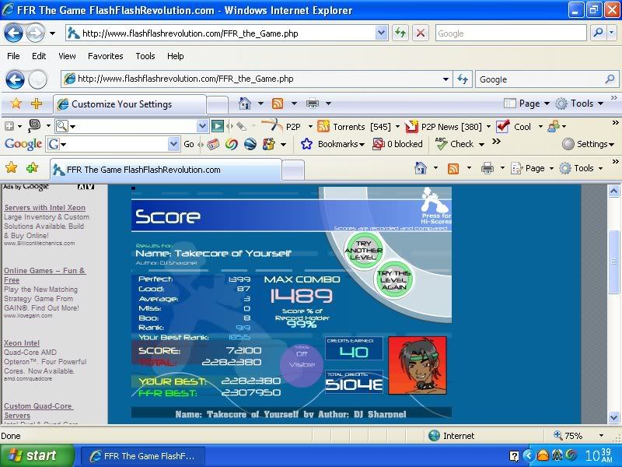Open the Favorites menu
This screenshot has height=467, width=622.
point(105,56)
